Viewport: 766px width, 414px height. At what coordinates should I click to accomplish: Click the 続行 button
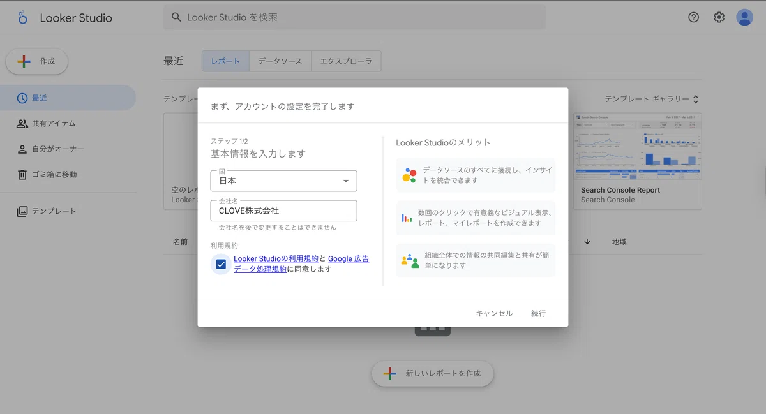(539, 313)
